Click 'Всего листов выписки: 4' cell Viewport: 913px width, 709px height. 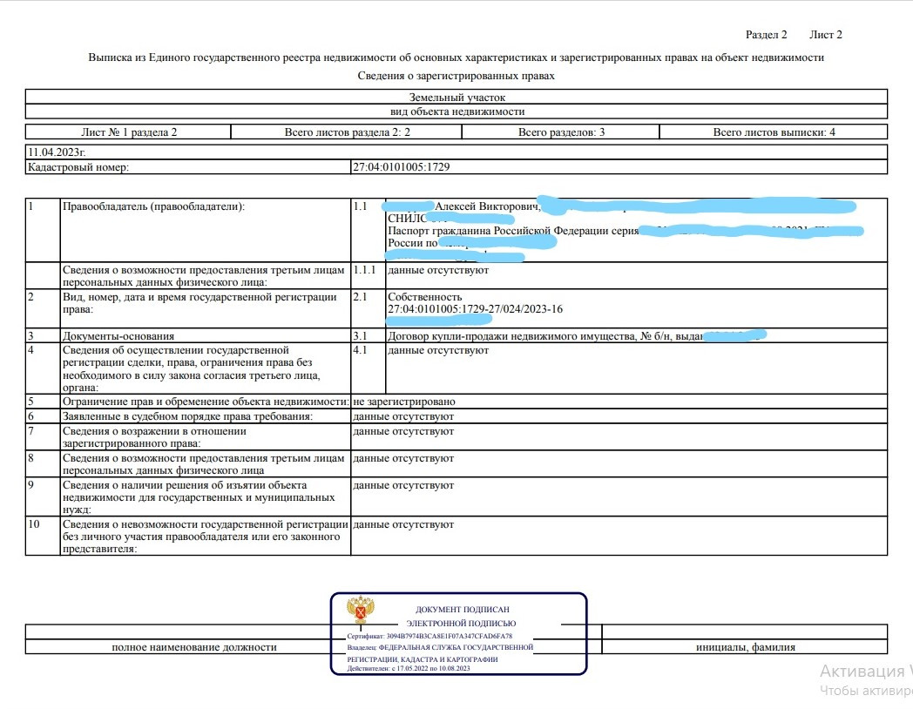[774, 132]
